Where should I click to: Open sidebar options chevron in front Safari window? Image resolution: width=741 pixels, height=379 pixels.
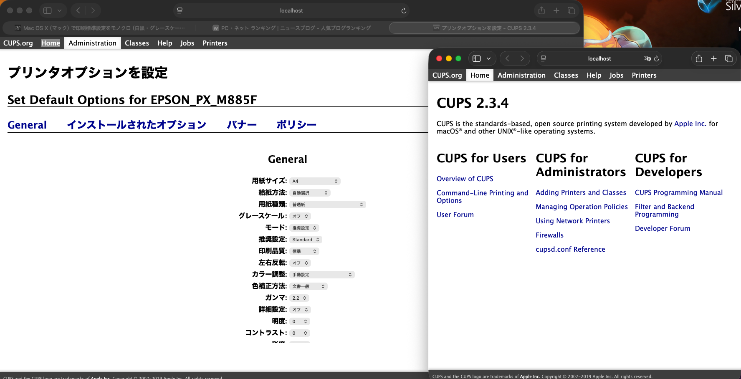488,58
